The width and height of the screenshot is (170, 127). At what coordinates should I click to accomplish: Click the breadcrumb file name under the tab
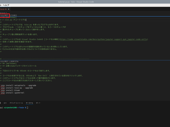point(3,13)
